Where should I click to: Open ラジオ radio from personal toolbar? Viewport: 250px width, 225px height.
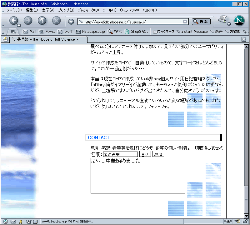coord(65,32)
